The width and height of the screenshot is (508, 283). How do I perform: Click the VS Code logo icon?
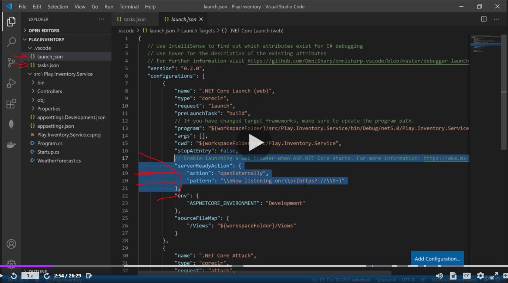pos(9,6)
